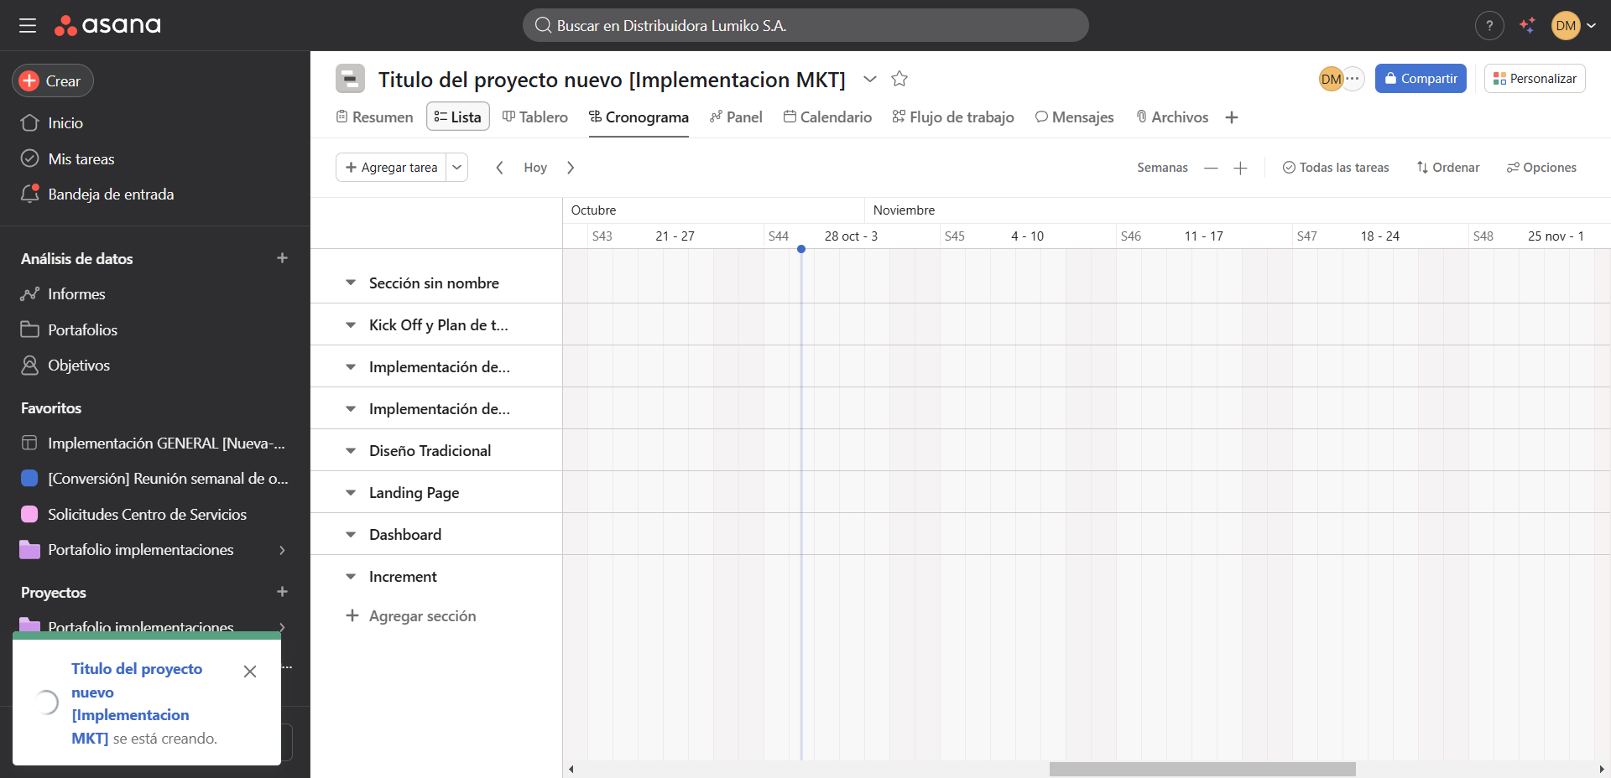The width and height of the screenshot is (1611, 778).
Task: Switch to the Mensajes tab
Action: (x=1075, y=117)
